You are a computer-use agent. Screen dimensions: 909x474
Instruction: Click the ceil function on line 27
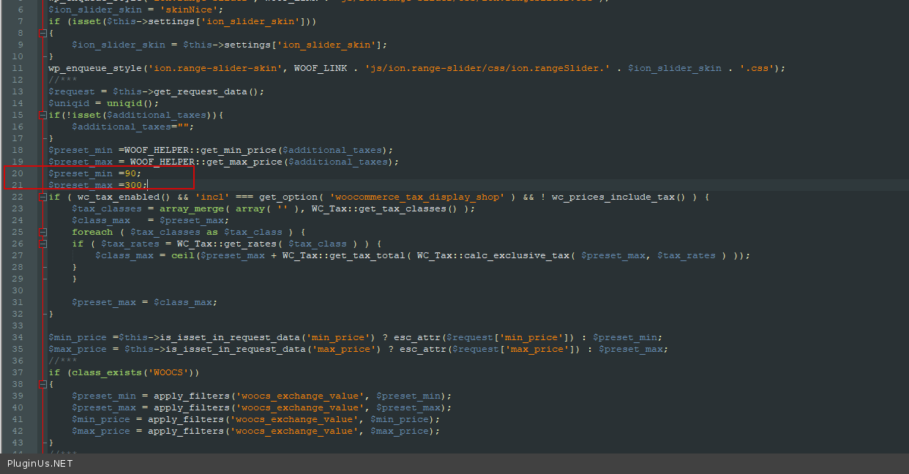coord(182,255)
